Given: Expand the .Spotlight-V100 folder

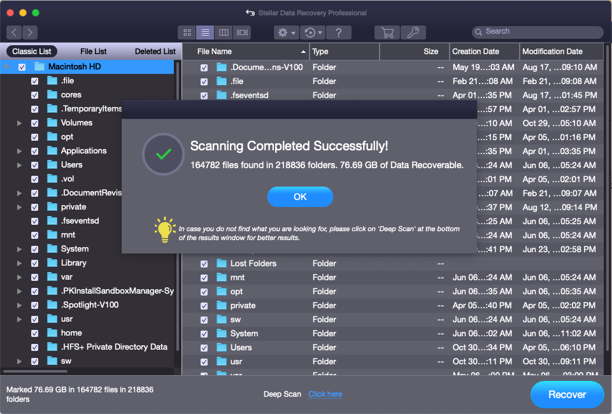Looking at the screenshot, I should [19, 305].
